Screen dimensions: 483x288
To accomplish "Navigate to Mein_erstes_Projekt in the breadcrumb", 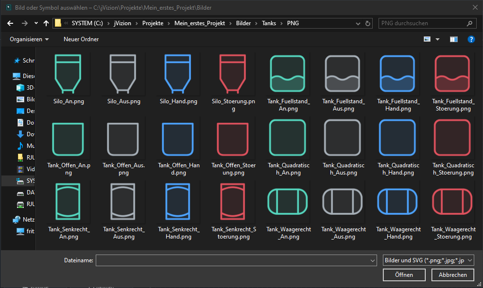I will [200, 23].
